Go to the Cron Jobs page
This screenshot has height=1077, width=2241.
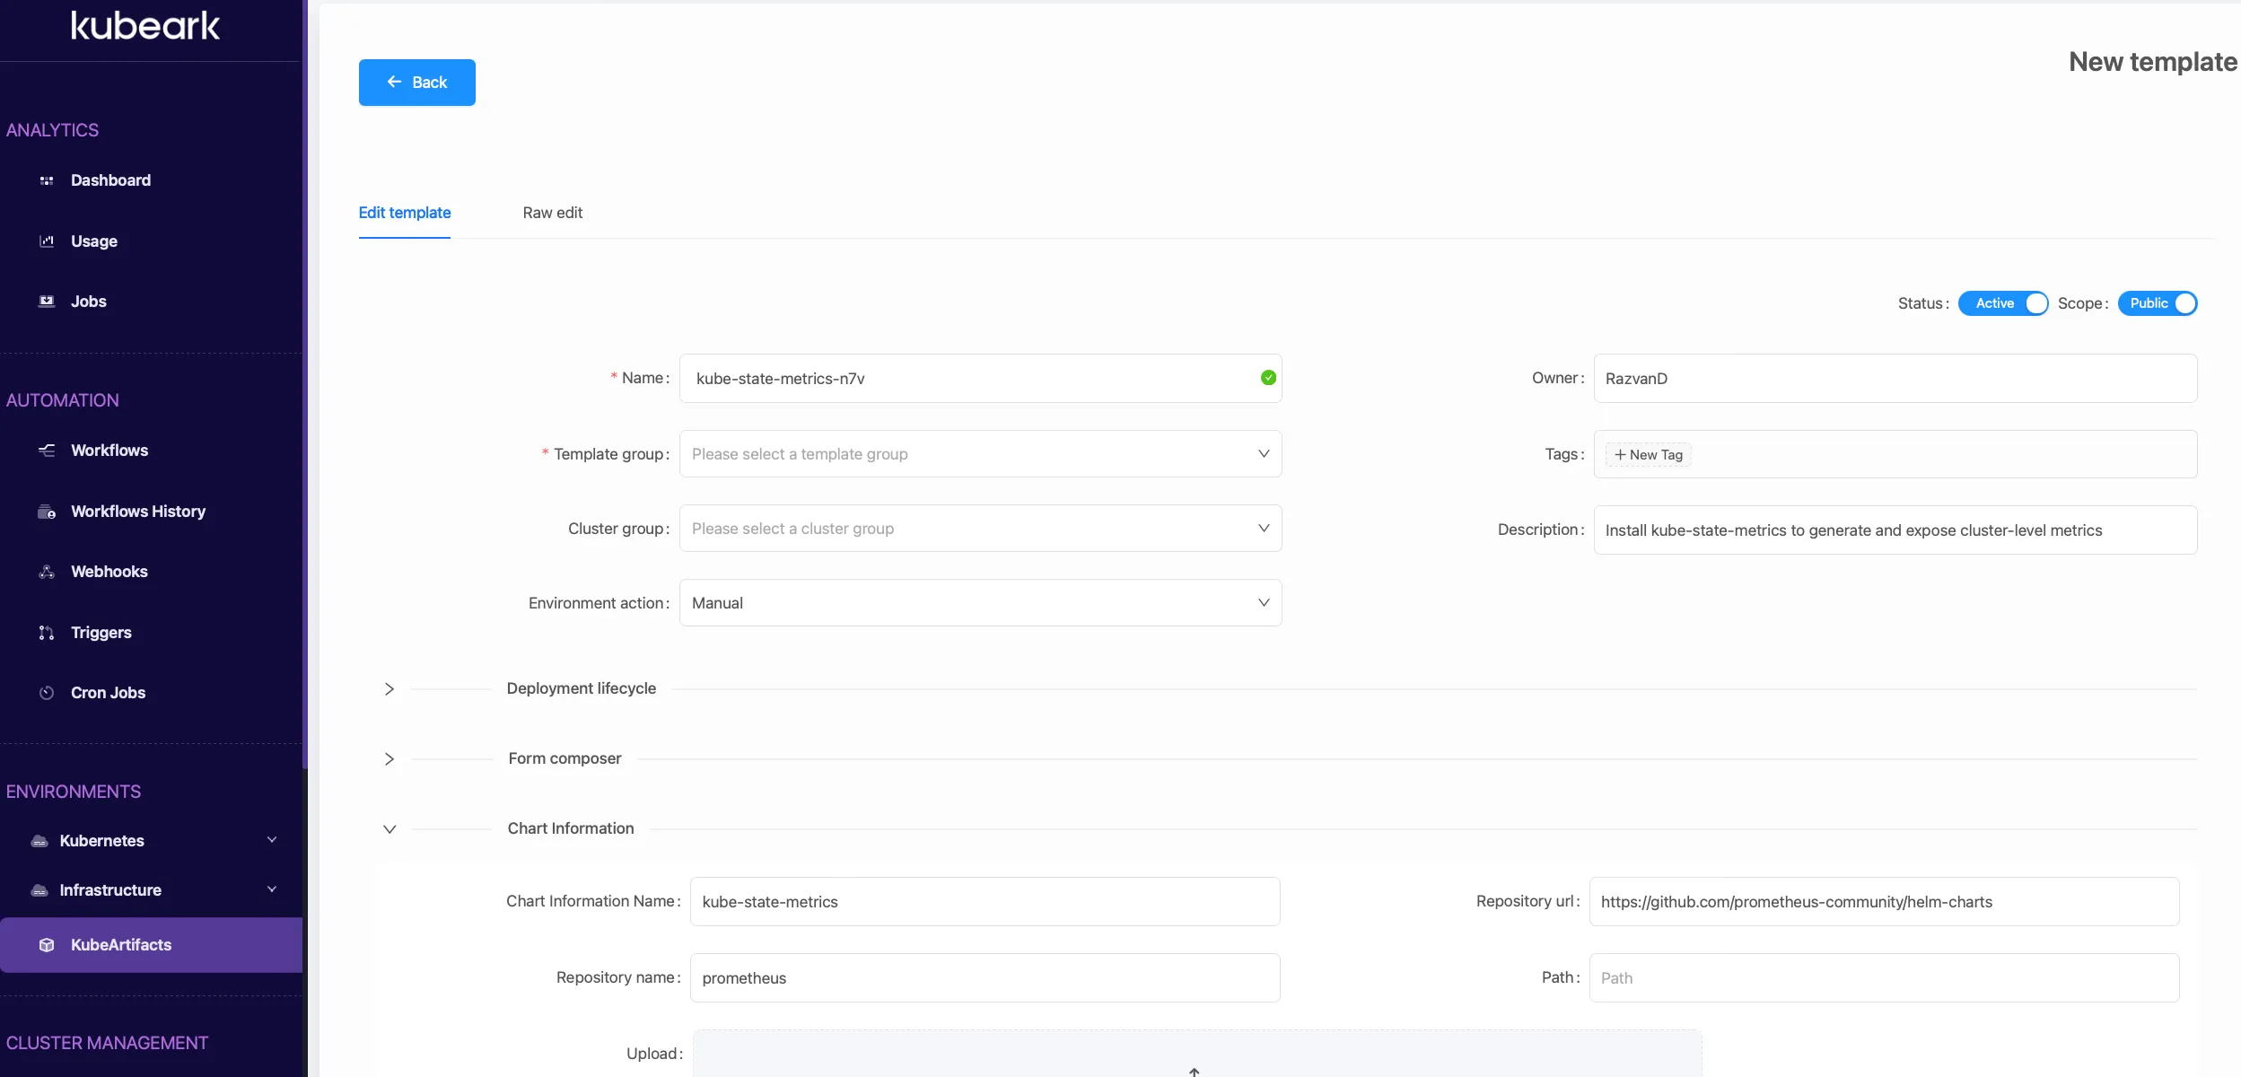point(108,693)
